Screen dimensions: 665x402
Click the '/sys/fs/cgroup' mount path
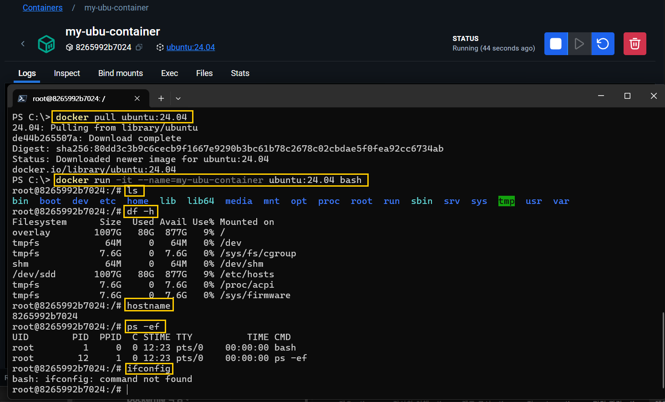pyautogui.click(x=258, y=253)
